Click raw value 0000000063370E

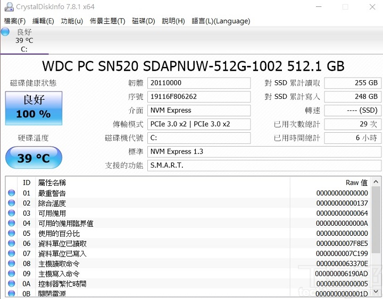342,263
